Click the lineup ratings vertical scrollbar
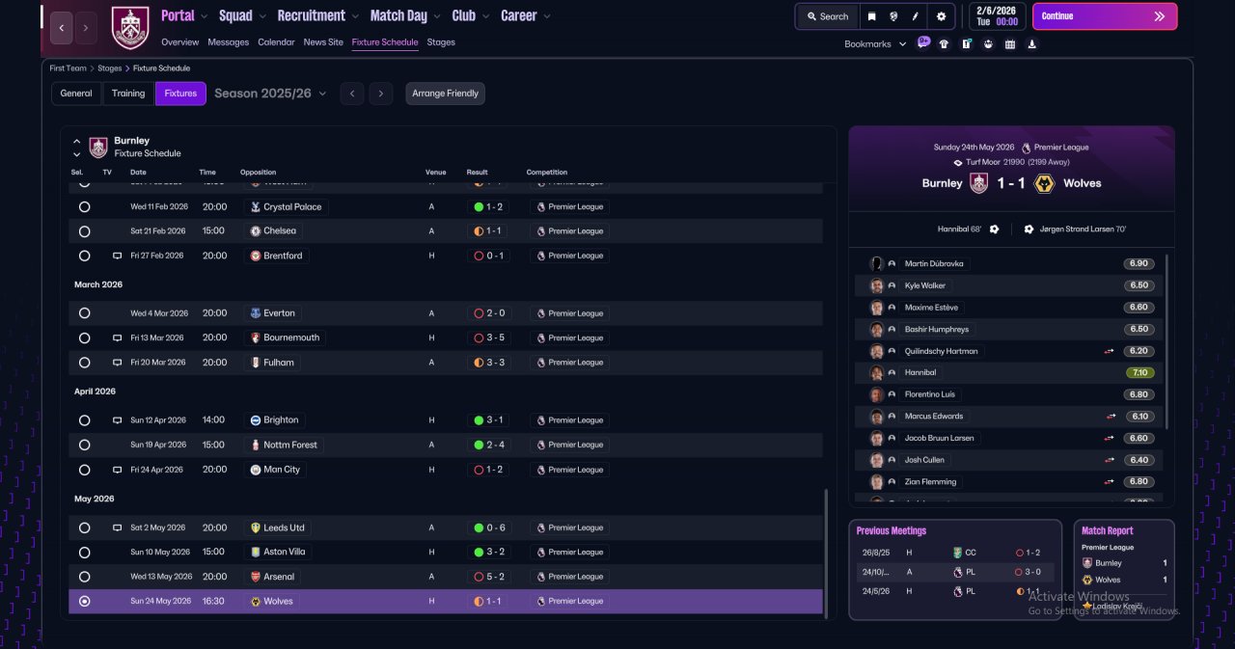The image size is (1235, 649). [x=1167, y=342]
